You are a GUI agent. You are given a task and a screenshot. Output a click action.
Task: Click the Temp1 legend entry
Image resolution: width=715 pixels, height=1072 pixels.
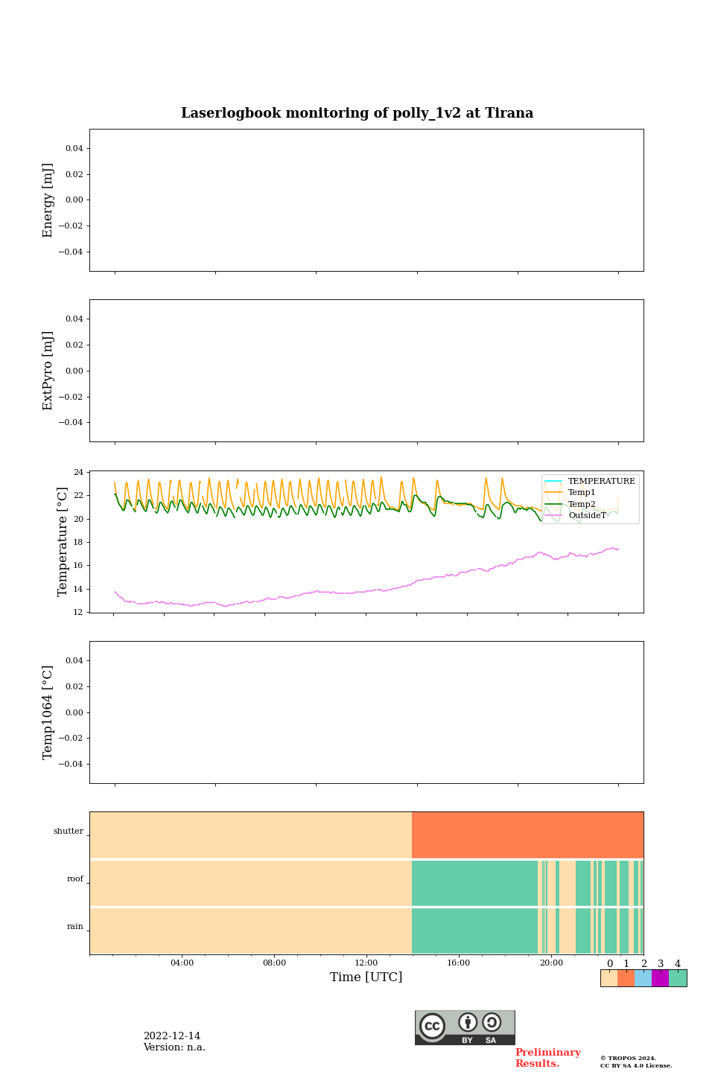tap(571, 492)
